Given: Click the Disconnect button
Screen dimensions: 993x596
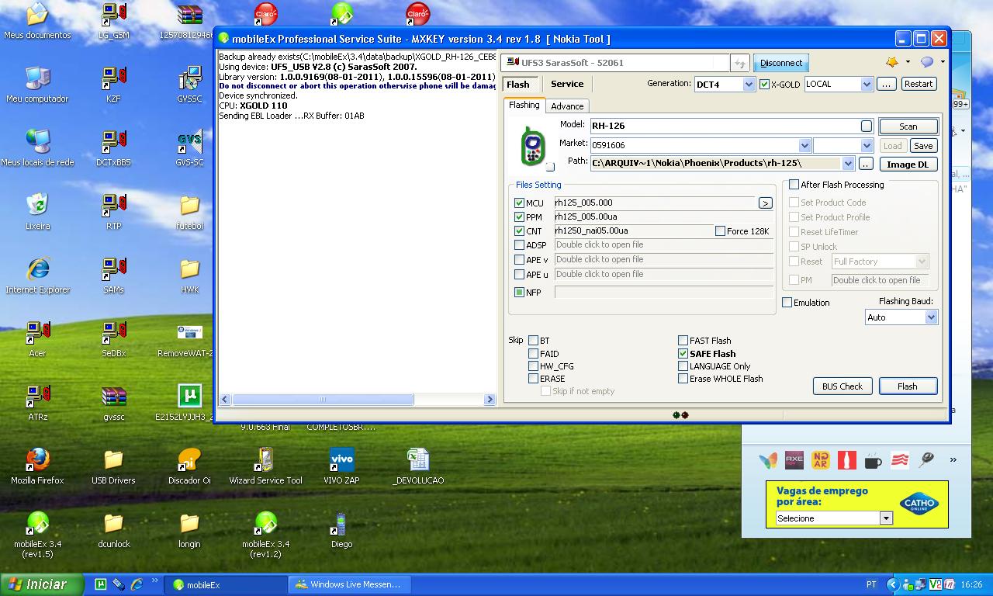Looking at the screenshot, I should coord(781,63).
